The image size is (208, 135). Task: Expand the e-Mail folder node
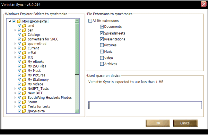point(15,53)
